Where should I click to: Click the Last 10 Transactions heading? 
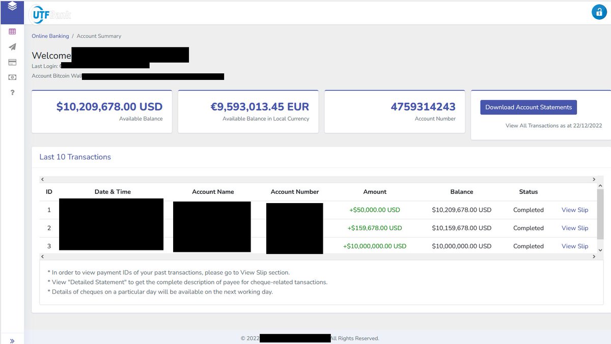click(x=75, y=157)
